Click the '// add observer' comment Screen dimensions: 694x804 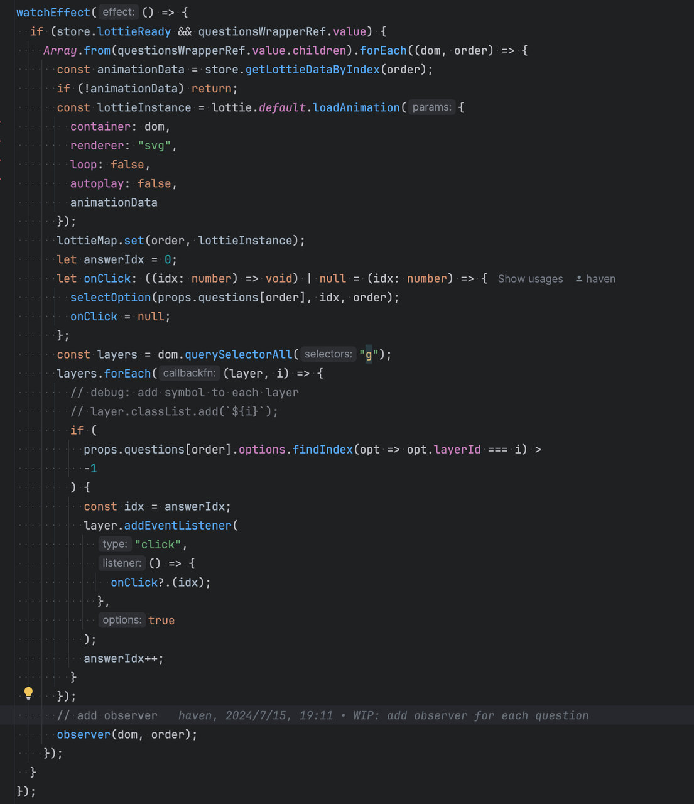tap(107, 715)
